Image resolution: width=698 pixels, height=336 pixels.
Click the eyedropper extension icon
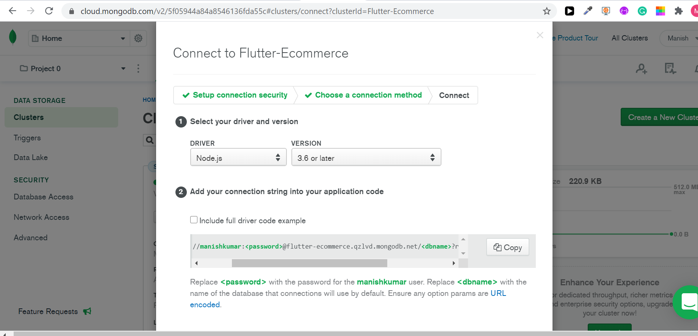(x=588, y=11)
